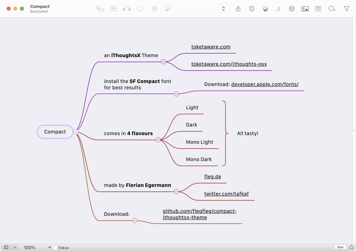Collapse the Download branch
The height and width of the screenshot is (251, 356).
pos(135,220)
